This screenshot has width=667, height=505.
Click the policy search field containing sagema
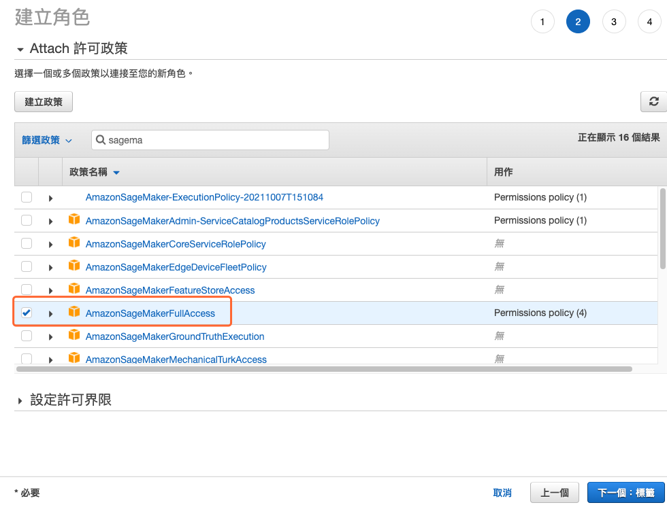coord(210,140)
